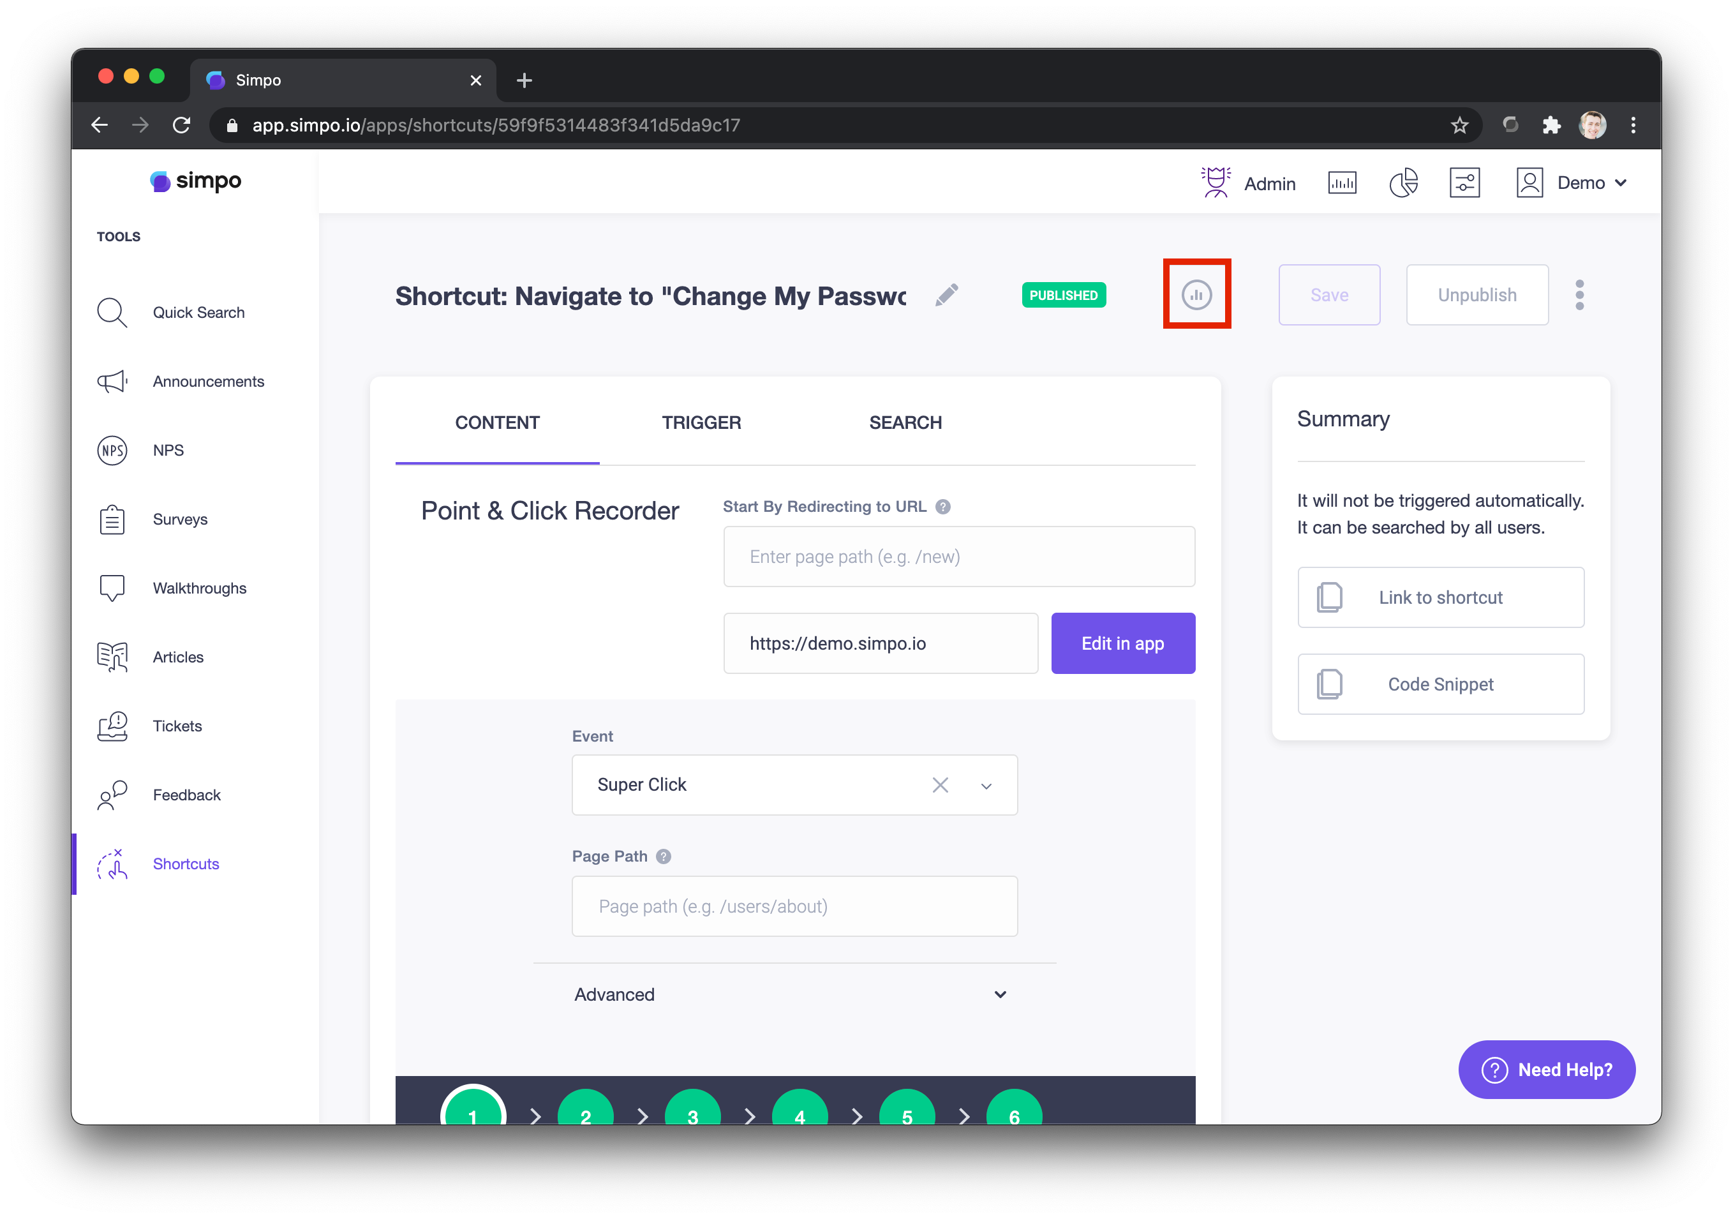The height and width of the screenshot is (1219, 1733).
Task: Click the Unpublish button
Action: (1476, 295)
